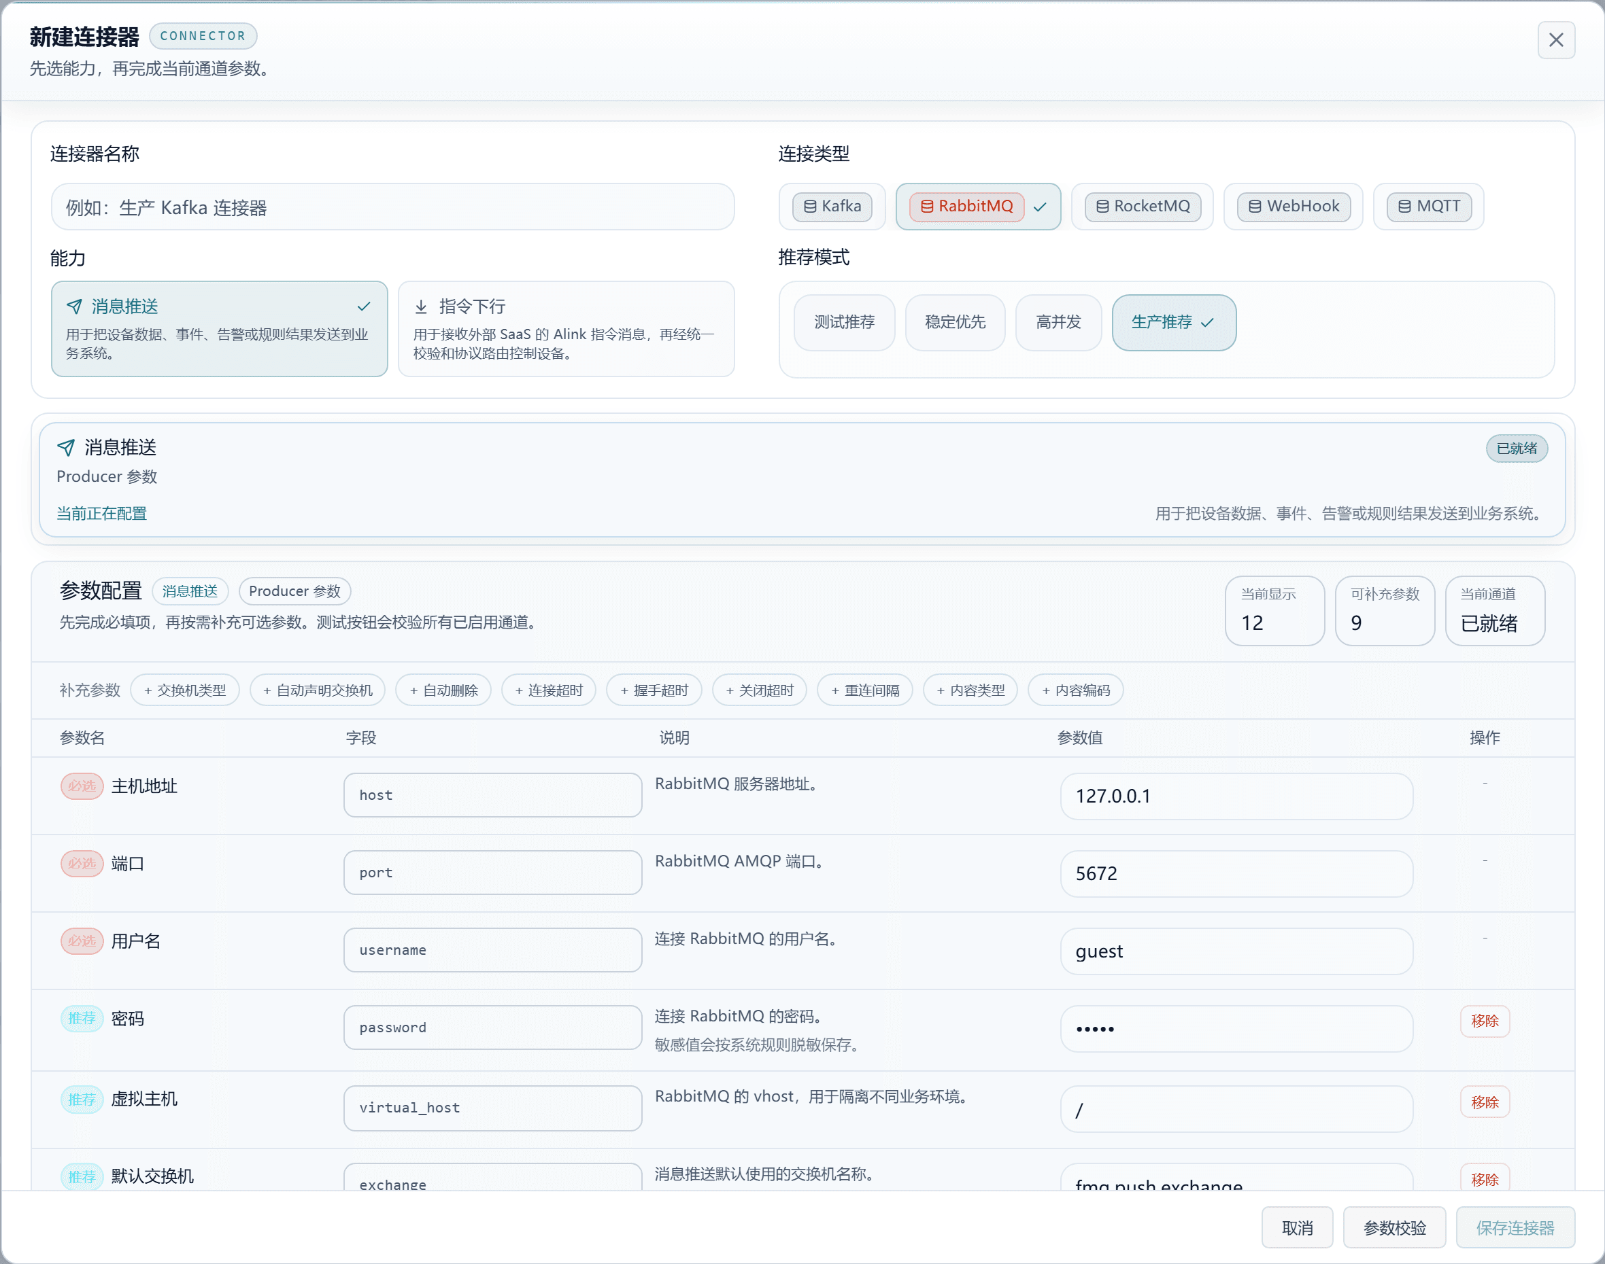Click the 当前正在配置 link text

101,514
